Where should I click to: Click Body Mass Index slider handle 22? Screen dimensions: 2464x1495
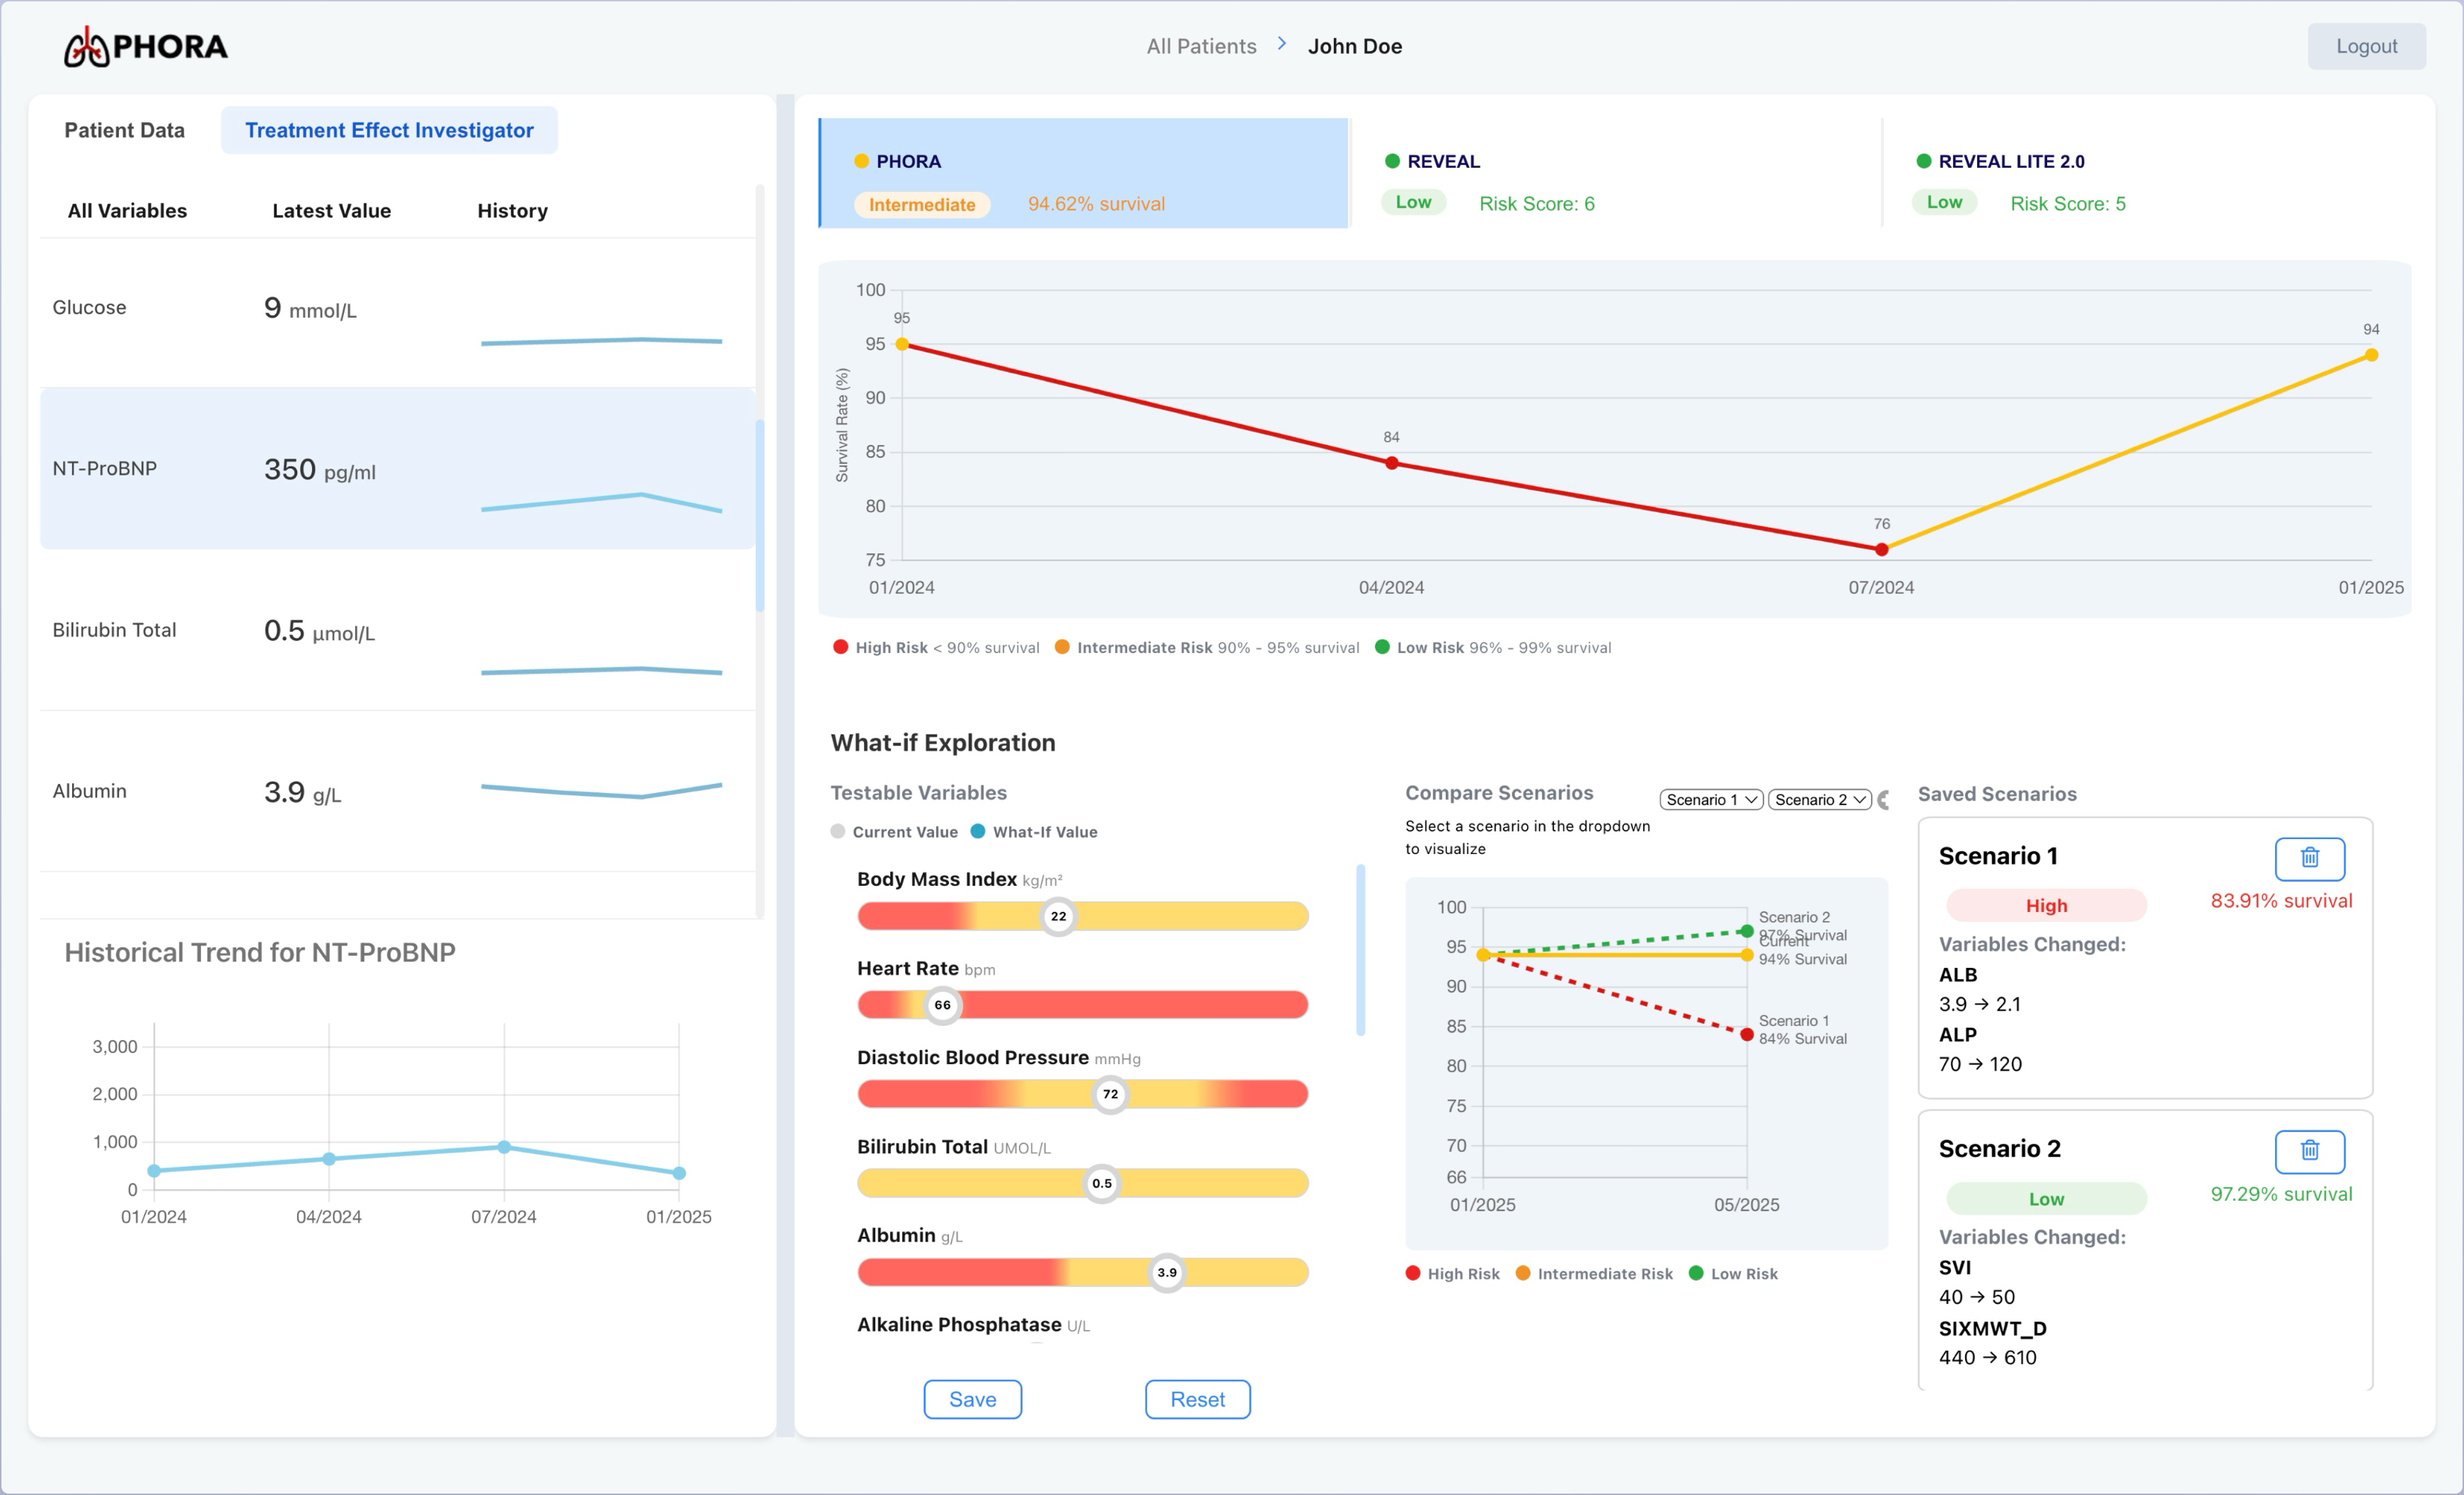1058,916
